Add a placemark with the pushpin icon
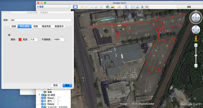The height and width of the screenshot is (108, 203). pos(82,7)
